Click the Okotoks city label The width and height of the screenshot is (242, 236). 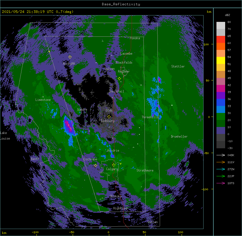click(116, 196)
